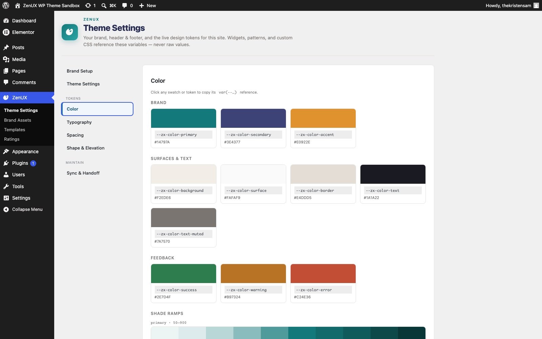Click the Collapse Menu arrow icon
The height and width of the screenshot is (339, 542).
[x=6, y=210]
